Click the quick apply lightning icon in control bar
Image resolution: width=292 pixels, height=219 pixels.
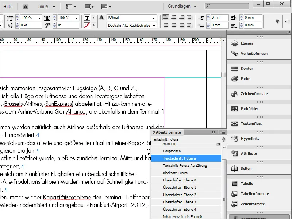coord(277,21)
